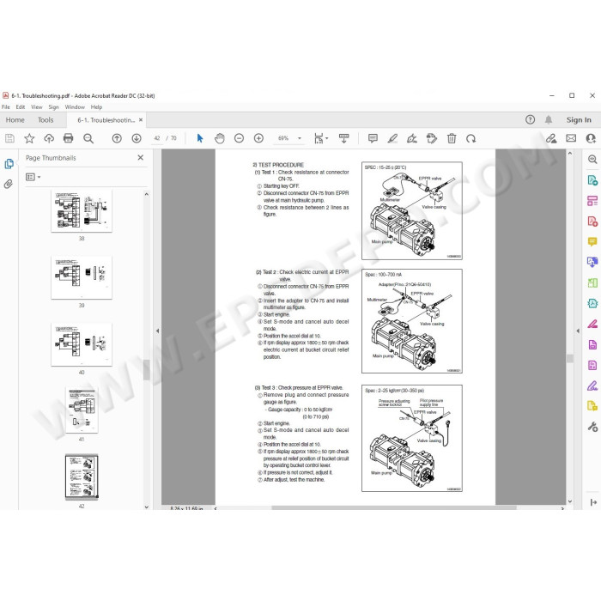601x601 pixels.
Task: Click the stamp tool icon
Action: [432, 138]
